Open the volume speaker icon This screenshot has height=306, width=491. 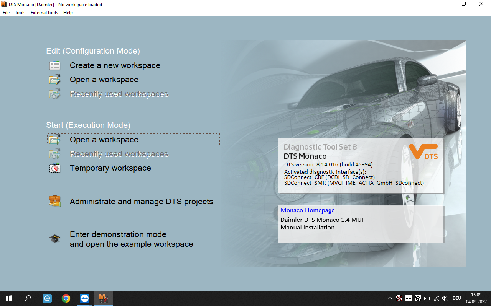tap(445, 298)
